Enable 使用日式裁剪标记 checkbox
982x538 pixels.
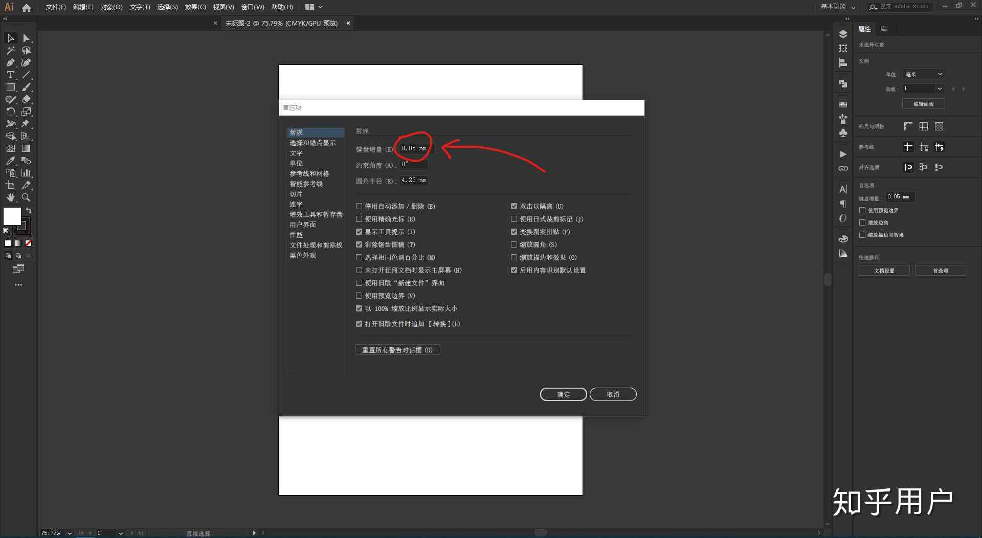pyautogui.click(x=514, y=219)
